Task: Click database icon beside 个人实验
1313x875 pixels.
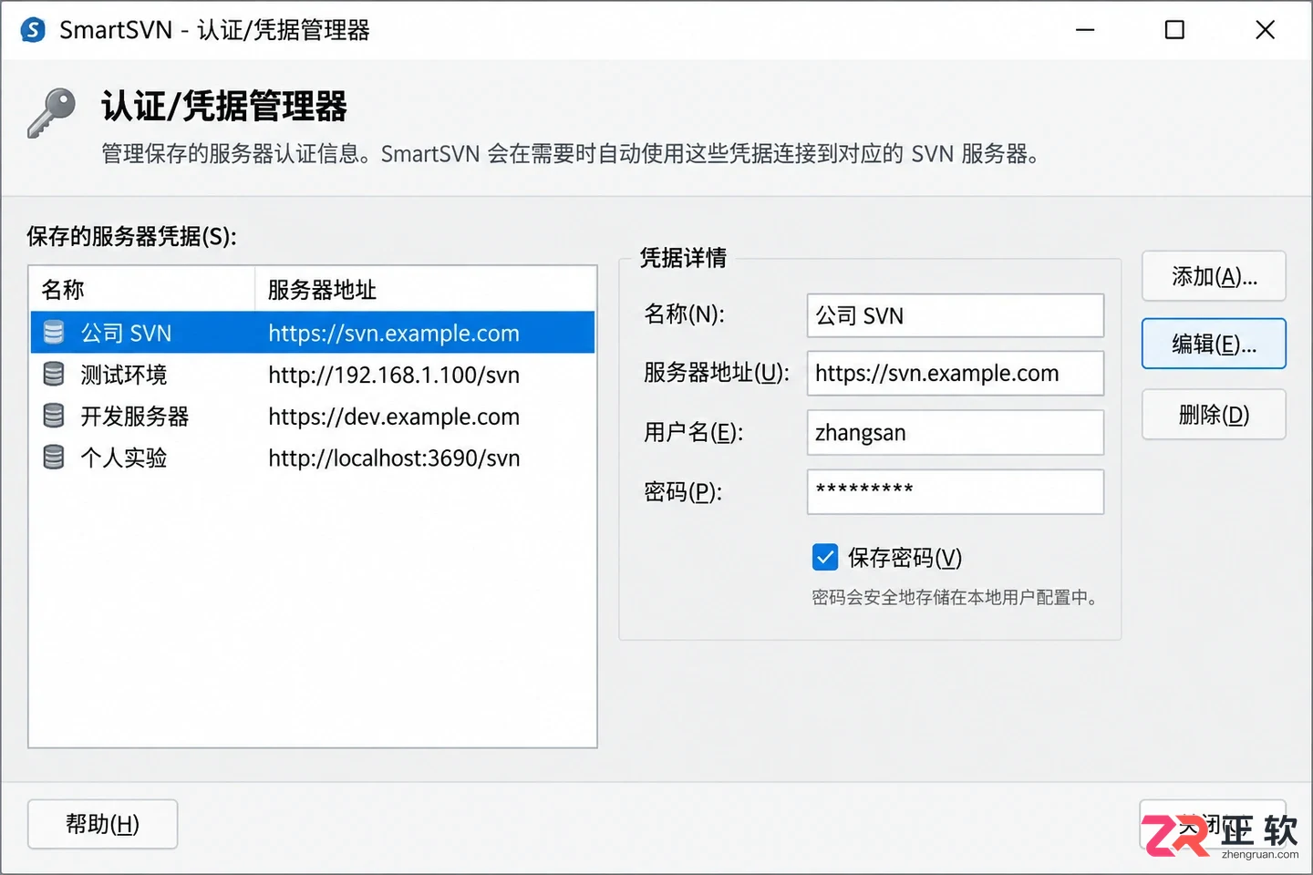Action: (54, 458)
